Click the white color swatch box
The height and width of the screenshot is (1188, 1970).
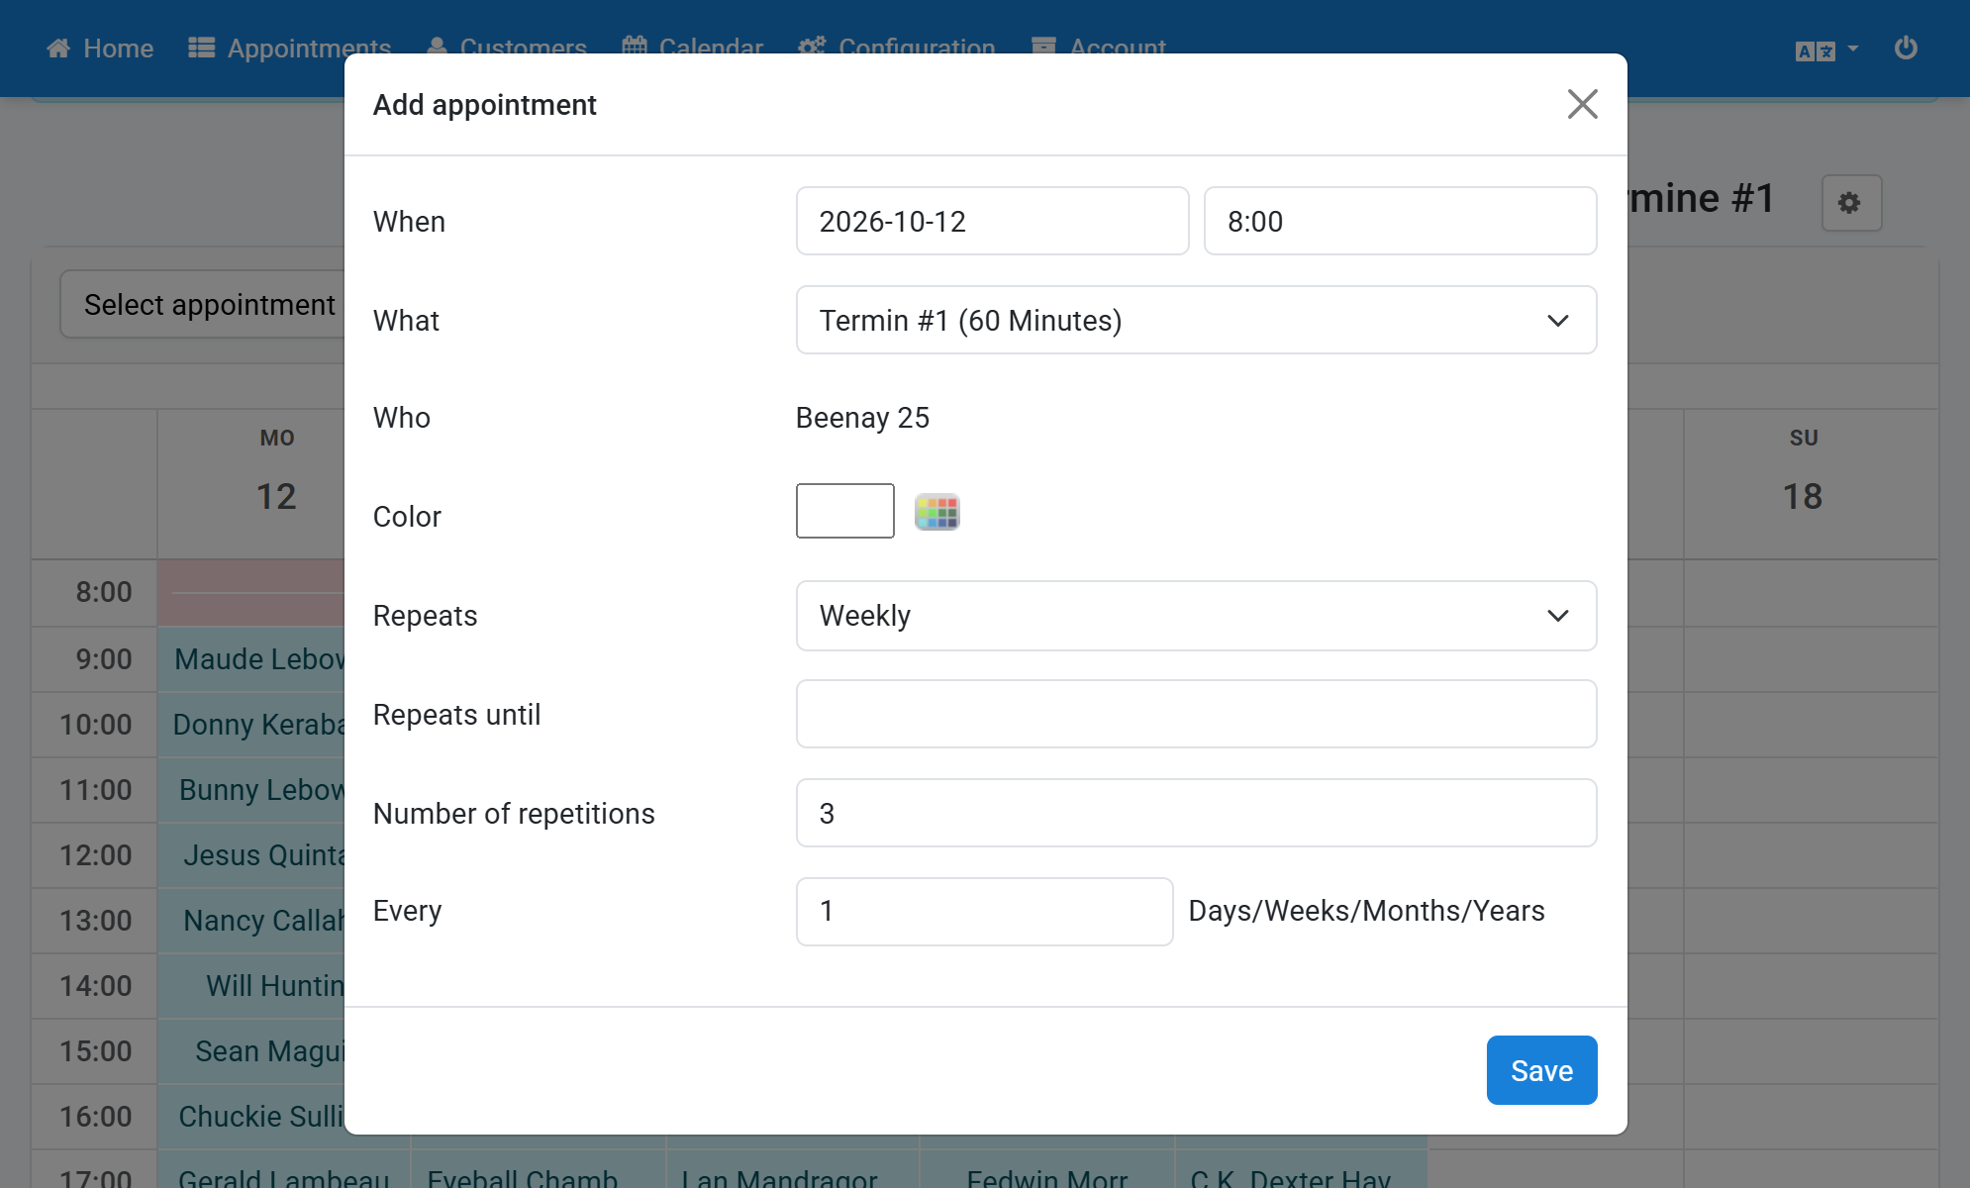pyautogui.click(x=844, y=511)
